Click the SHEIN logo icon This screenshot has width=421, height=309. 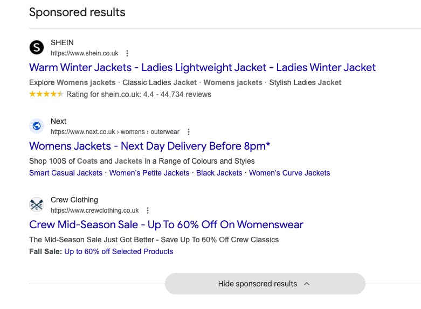[x=37, y=48]
